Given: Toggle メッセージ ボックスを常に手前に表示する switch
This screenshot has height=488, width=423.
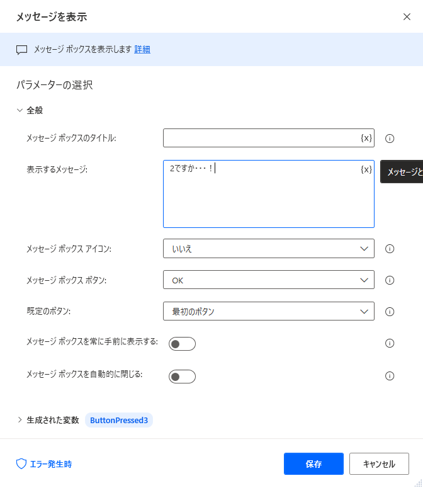Looking at the screenshot, I should pos(183,344).
